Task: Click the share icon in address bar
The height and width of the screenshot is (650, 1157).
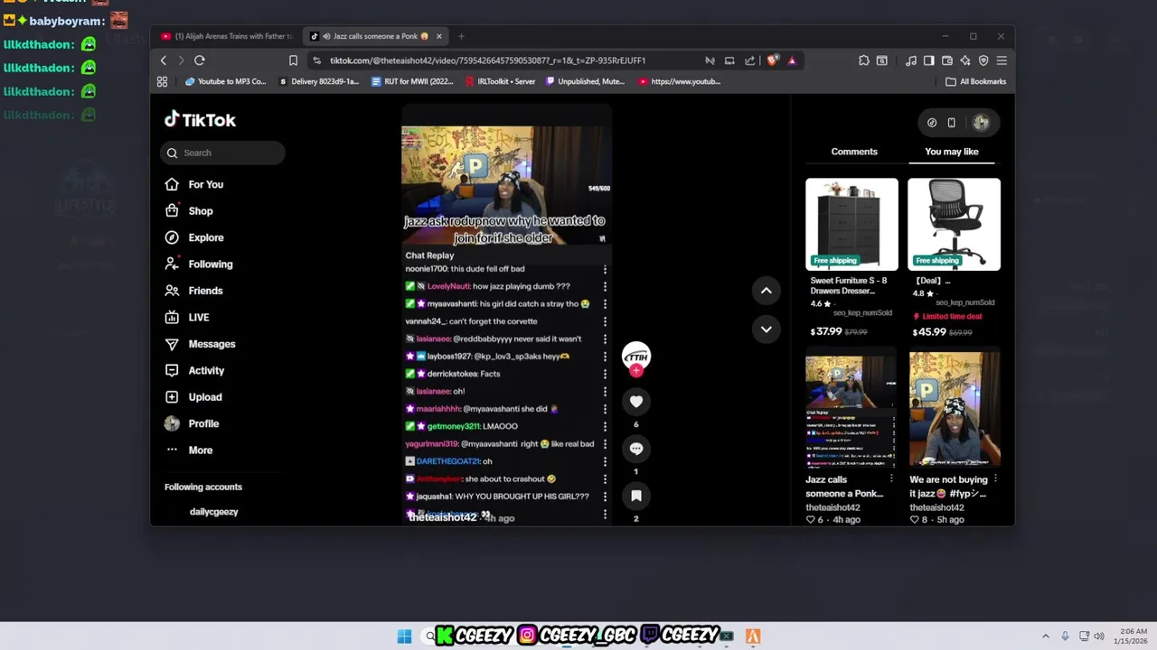Action: pyautogui.click(x=750, y=60)
